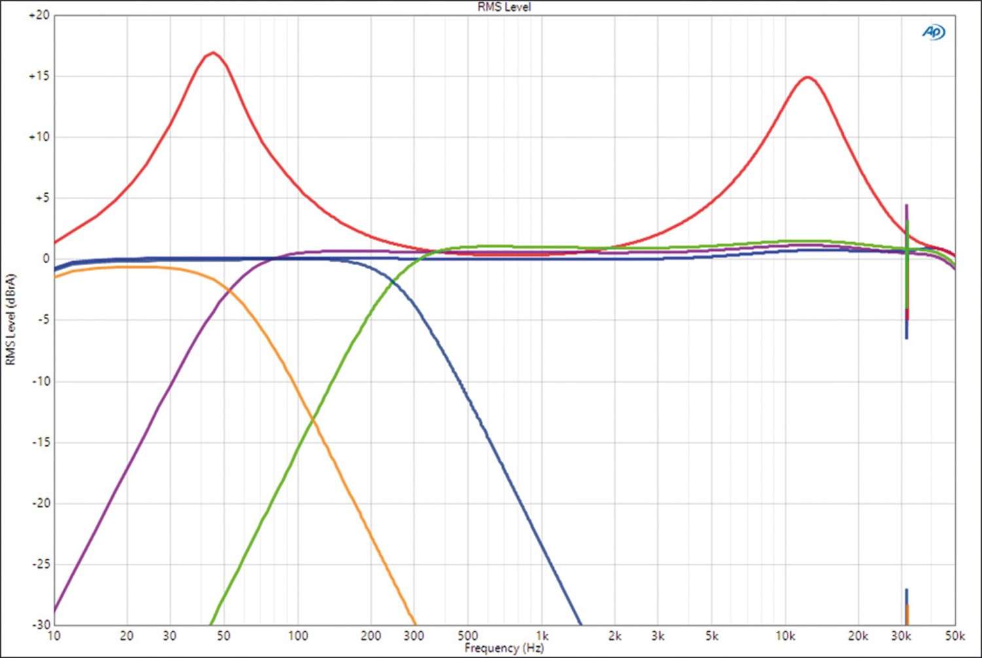The width and height of the screenshot is (982, 658).
Task: Click the '20k' frequency tick label
Action: click(x=858, y=636)
